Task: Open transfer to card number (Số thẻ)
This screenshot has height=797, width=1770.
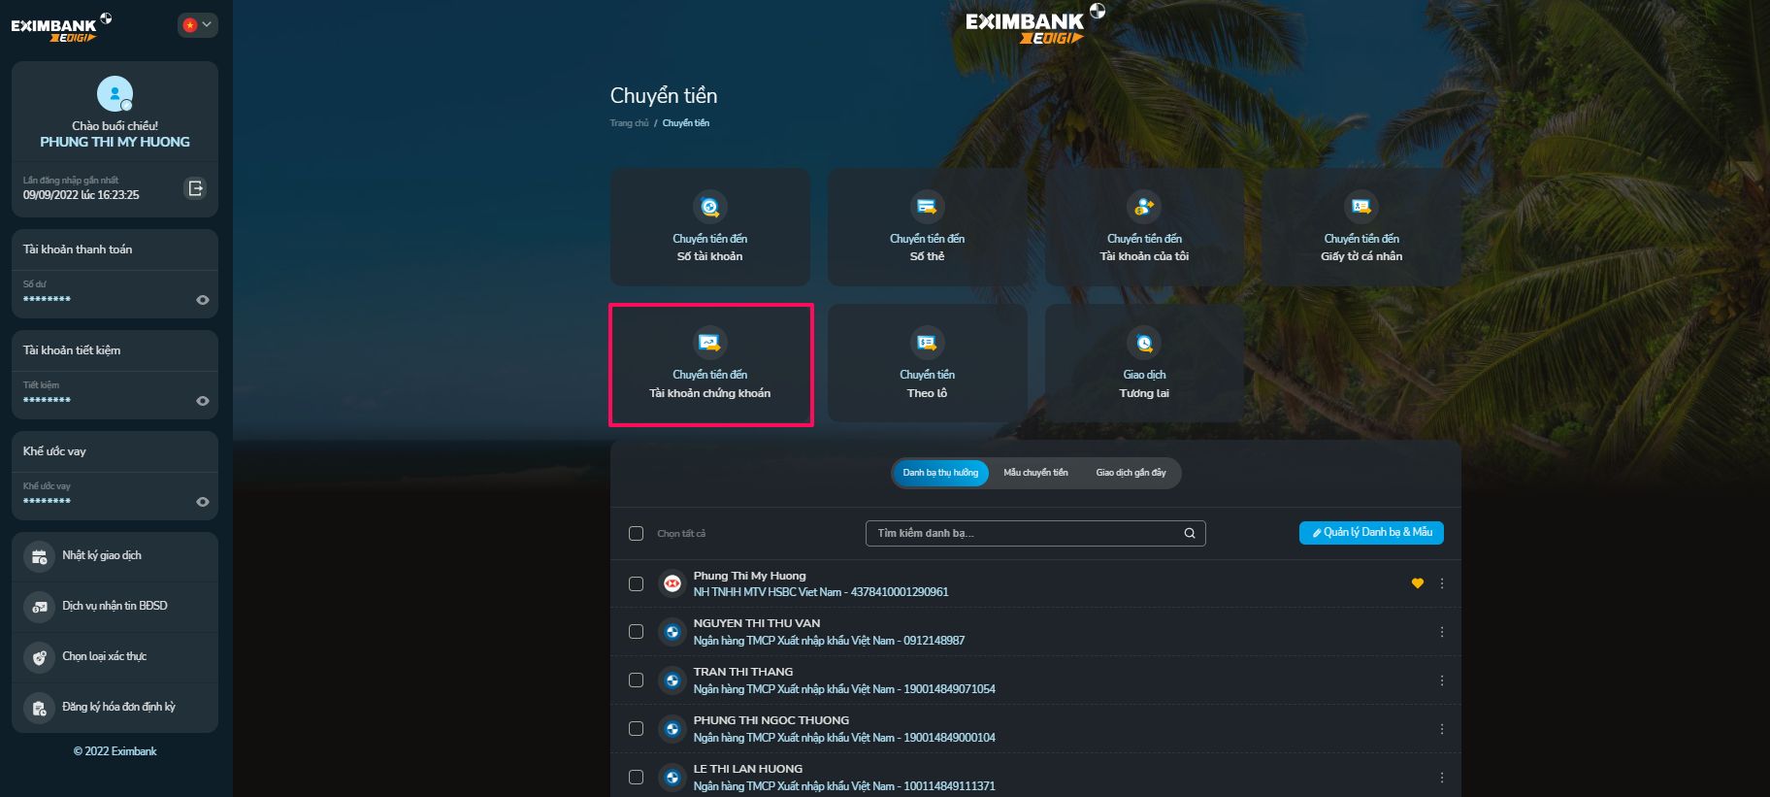Action: [927, 227]
